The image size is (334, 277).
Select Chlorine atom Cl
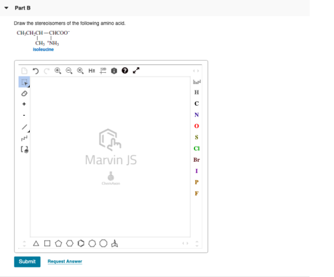(x=197, y=149)
